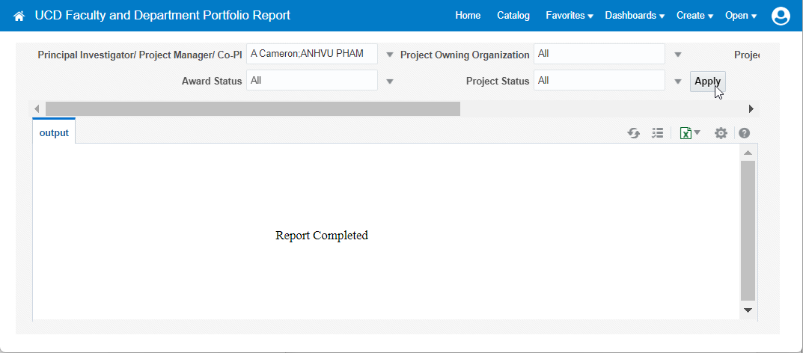
Task: Open the user profile account icon
Action: click(x=781, y=16)
